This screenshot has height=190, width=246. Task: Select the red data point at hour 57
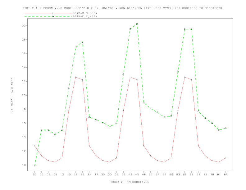164,162
